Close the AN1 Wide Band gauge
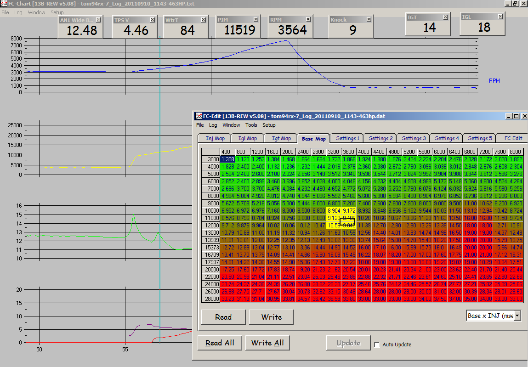Image resolution: width=528 pixels, height=367 pixels. coord(98,20)
